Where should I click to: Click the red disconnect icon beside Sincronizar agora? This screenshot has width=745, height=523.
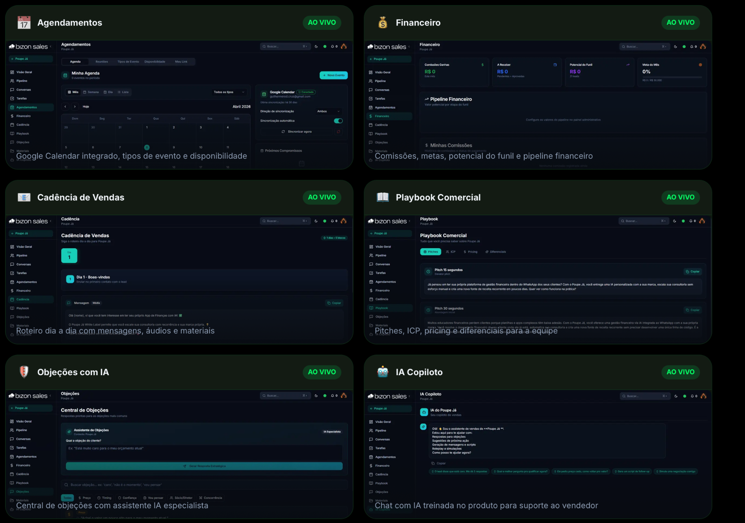[338, 132]
